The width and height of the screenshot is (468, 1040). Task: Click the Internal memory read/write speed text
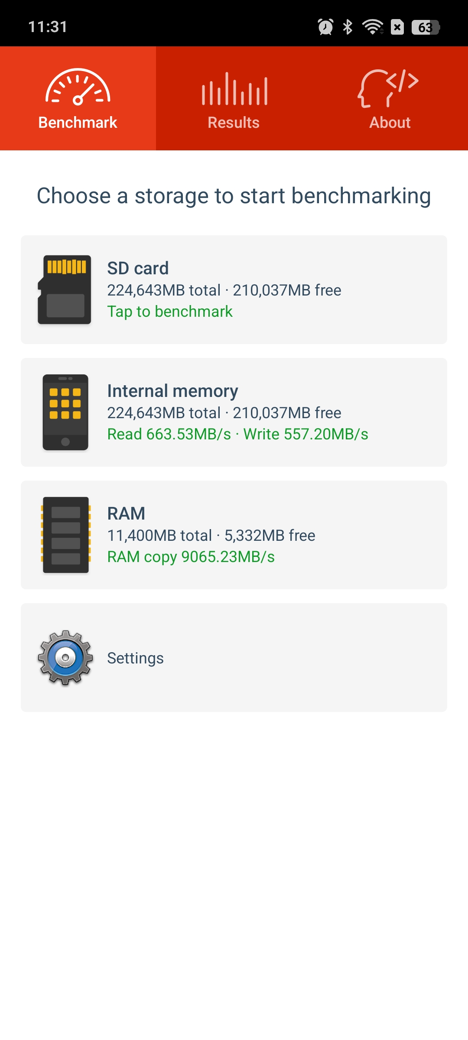[238, 434]
